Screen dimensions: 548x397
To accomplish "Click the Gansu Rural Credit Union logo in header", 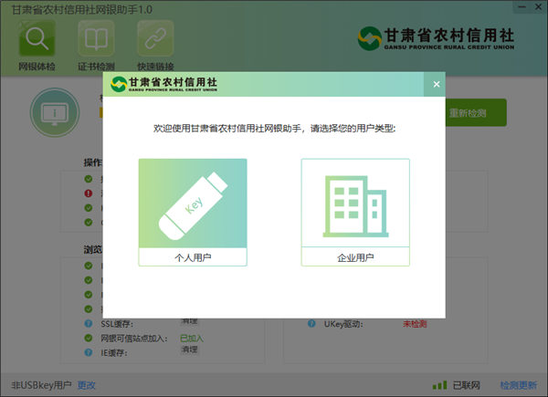I will (x=436, y=38).
